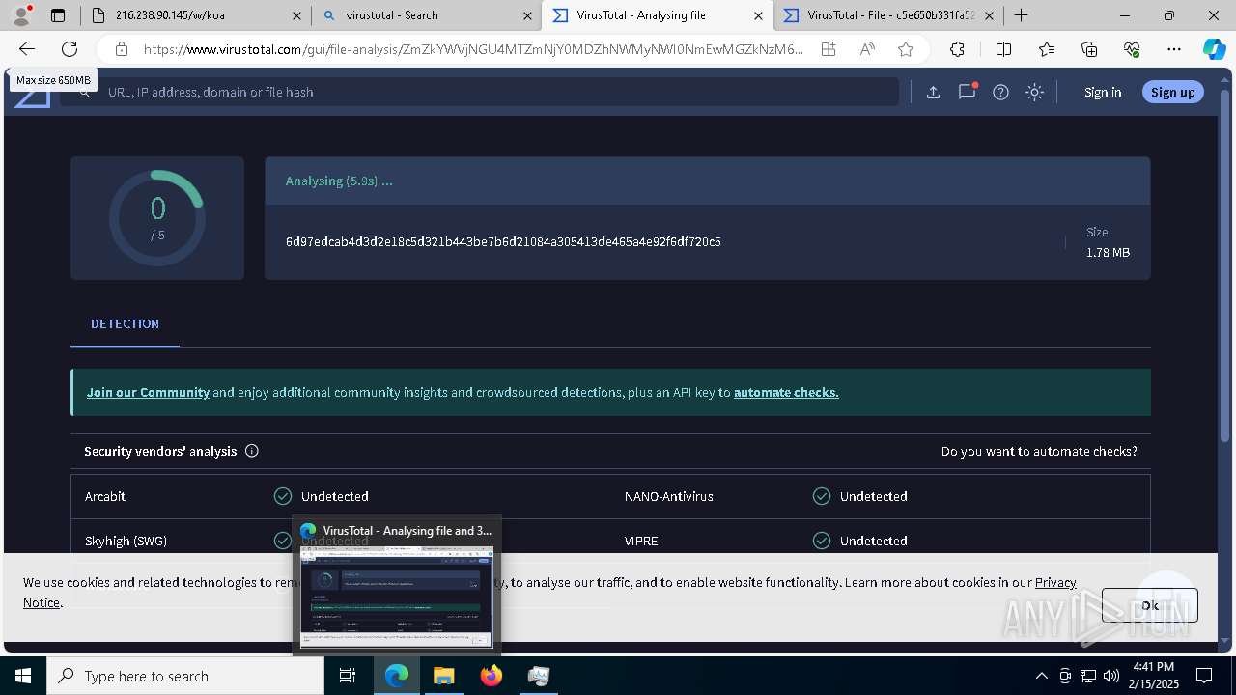View site info via address bar lock icon
This screenshot has width=1236, height=695.
(122, 49)
